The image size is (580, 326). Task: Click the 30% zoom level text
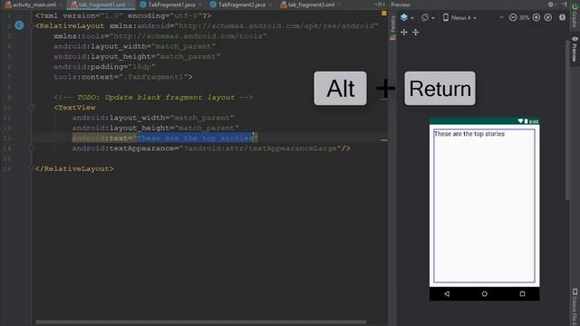(x=524, y=18)
